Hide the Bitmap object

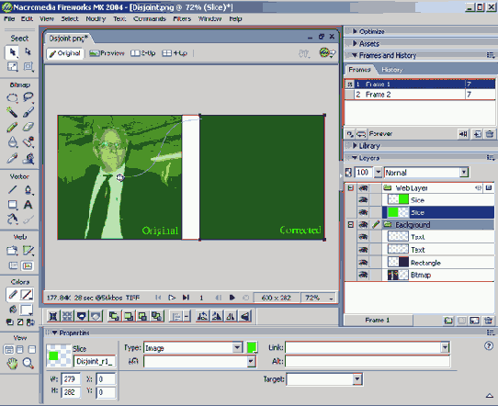[363, 275]
